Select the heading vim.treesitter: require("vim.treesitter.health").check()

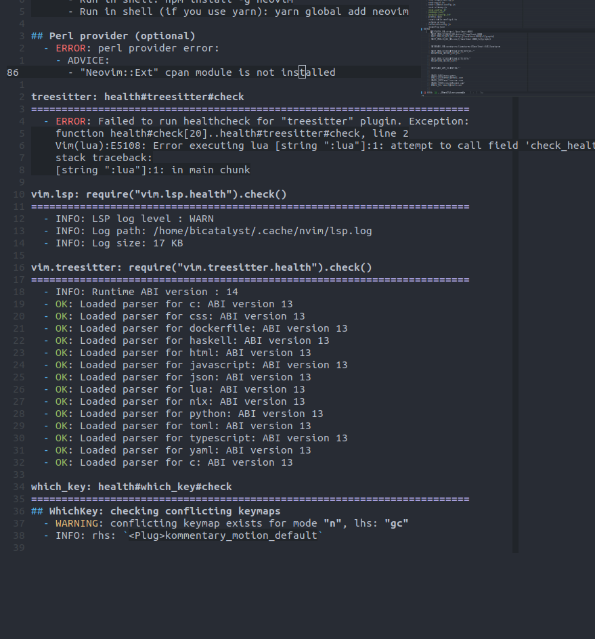coord(200,267)
